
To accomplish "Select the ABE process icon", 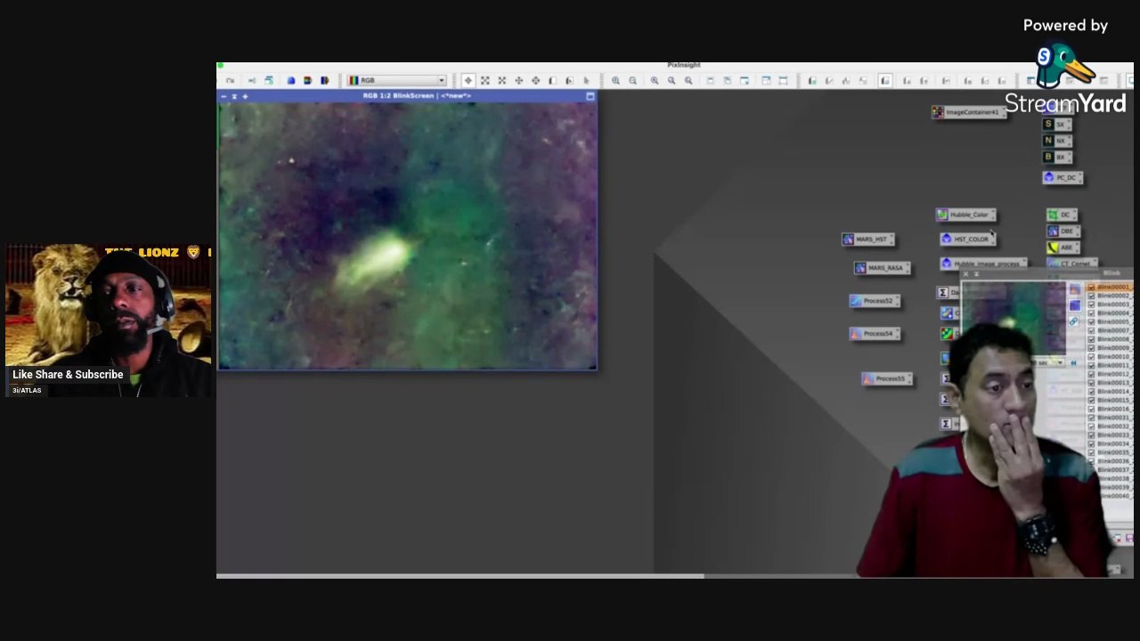I will click(x=1063, y=247).
